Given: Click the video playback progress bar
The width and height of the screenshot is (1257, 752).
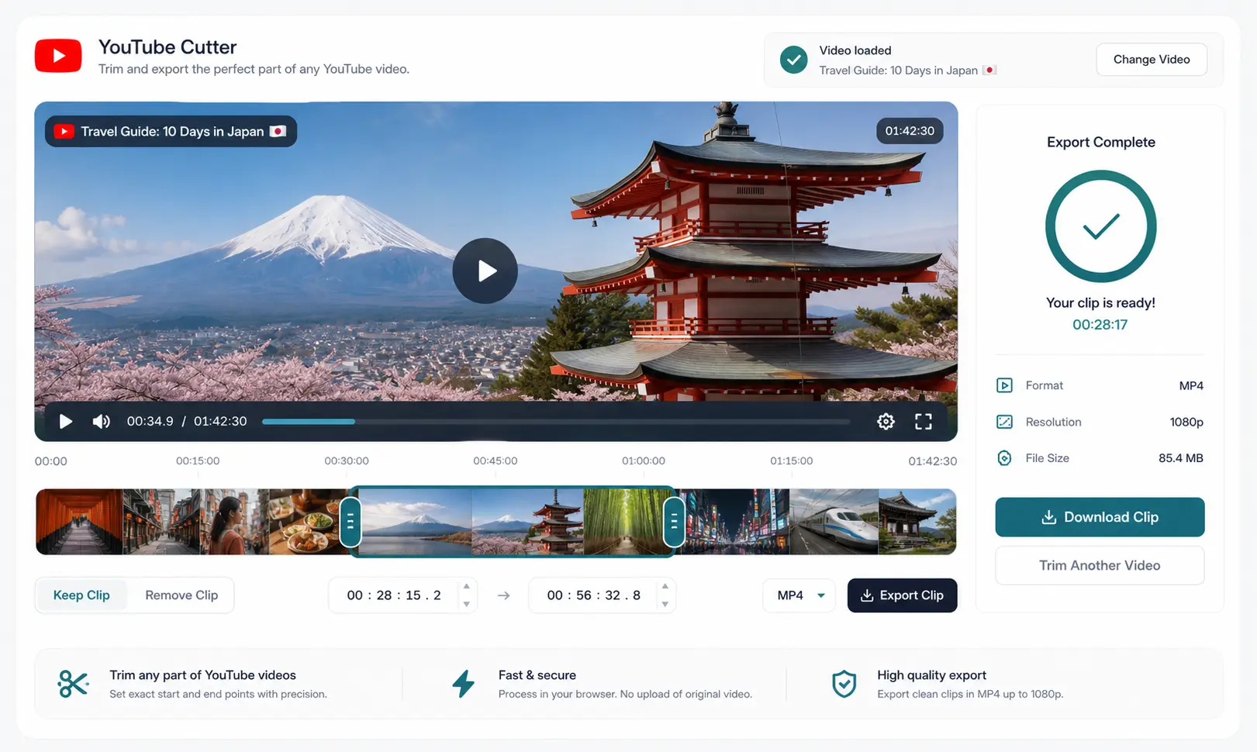Looking at the screenshot, I should pyautogui.click(x=556, y=422).
